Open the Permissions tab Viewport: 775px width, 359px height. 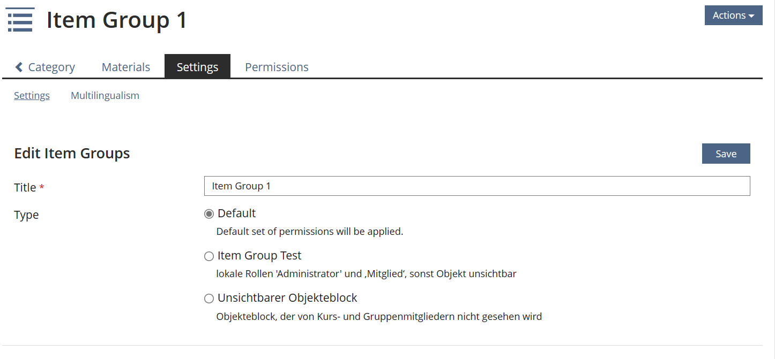pyautogui.click(x=277, y=67)
